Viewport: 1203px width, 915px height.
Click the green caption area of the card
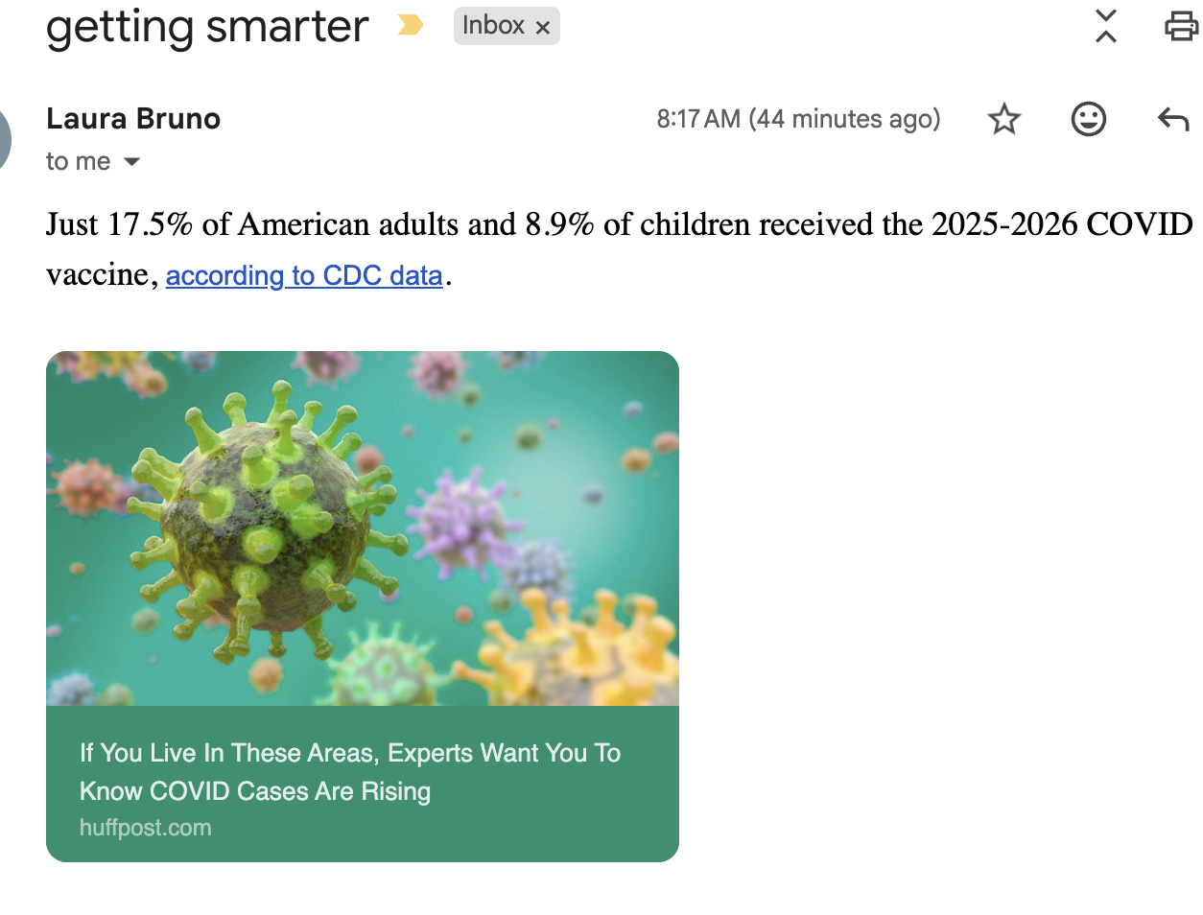[363, 784]
